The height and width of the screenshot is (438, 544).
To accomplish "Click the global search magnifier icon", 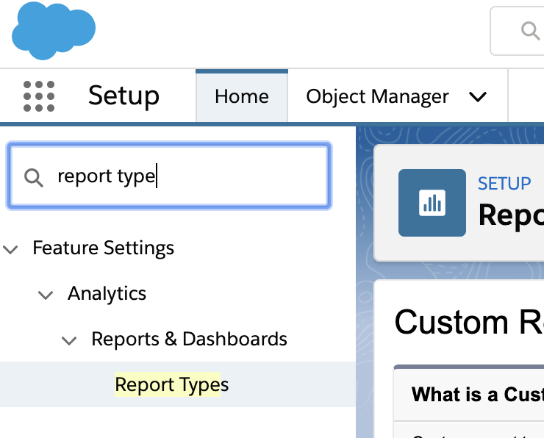I will click(529, 30).
